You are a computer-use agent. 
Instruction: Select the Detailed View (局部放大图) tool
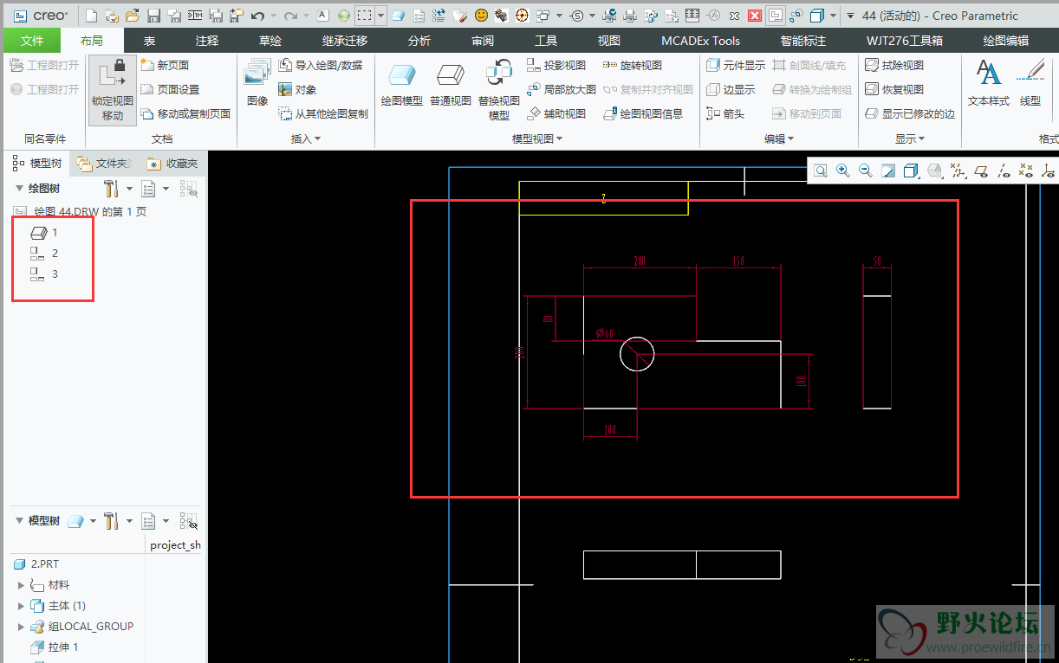(561, 89)
